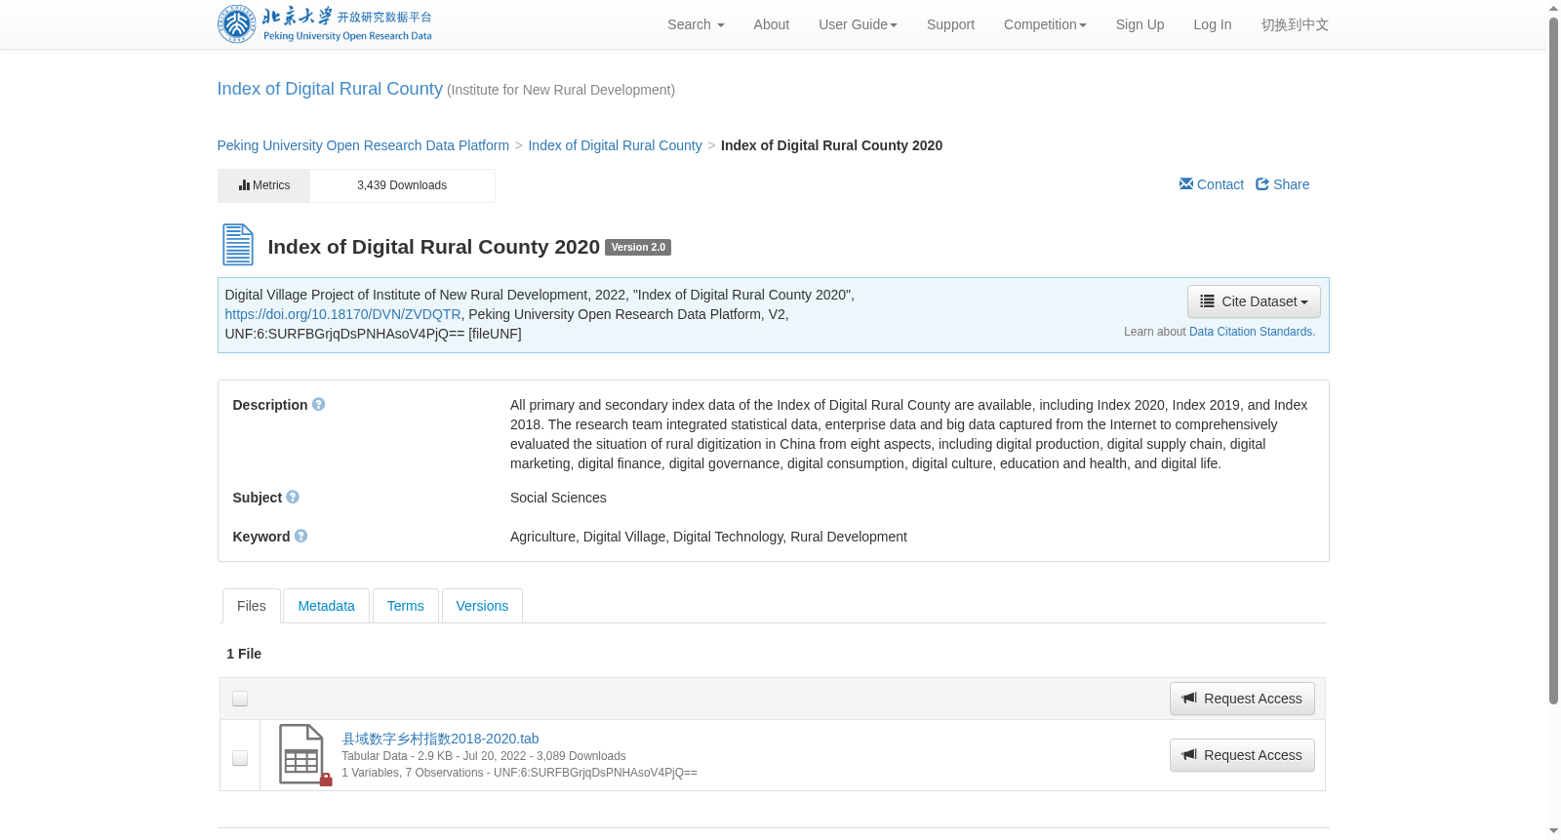The image size is (1561, 840).
Task: Click the megaphone icon in the file row Request Access button
Action: click(x=1189, y=754)
